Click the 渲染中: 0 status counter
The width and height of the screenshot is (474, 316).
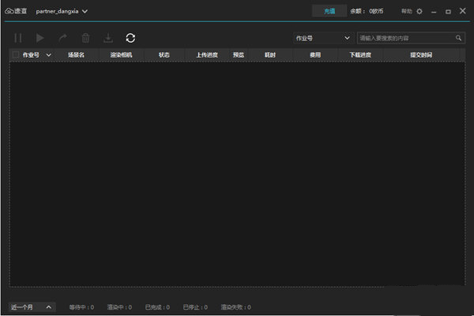pyautogui.click(x=119, y=307)
